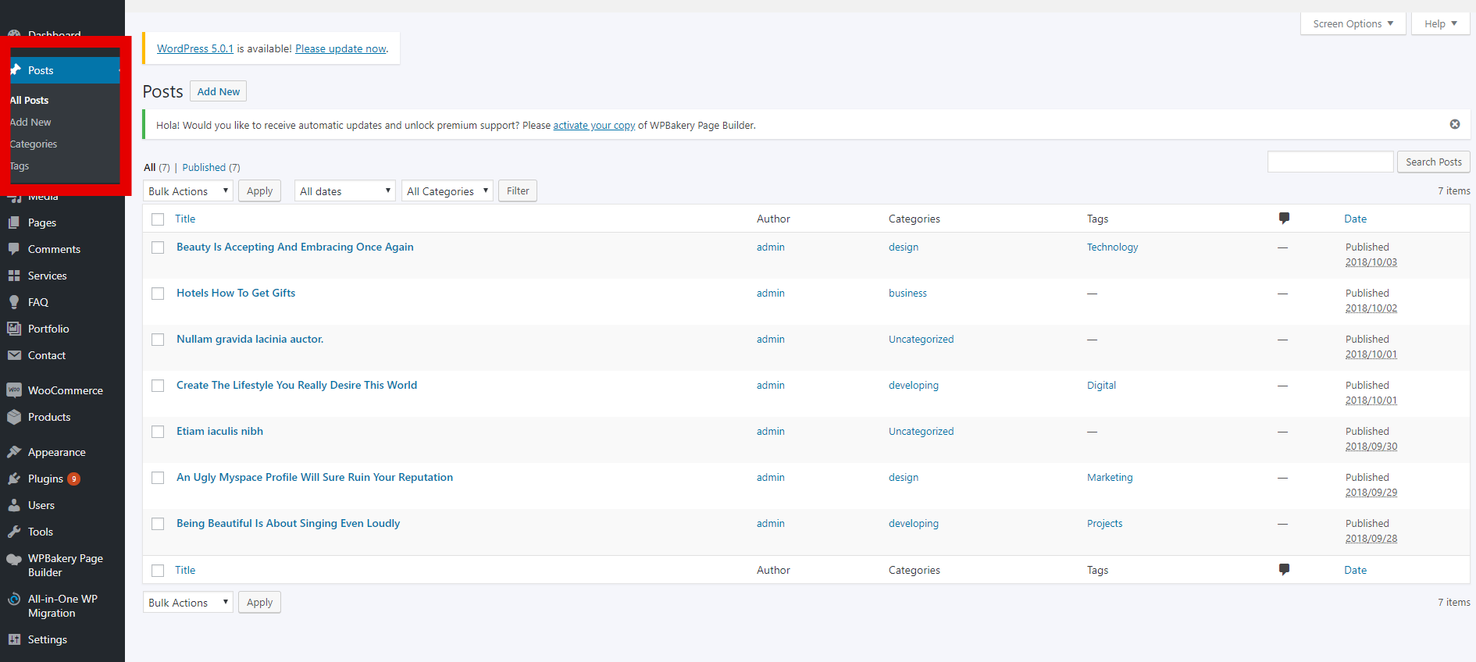
Task: Open the All dates dropdown
Action: (x=345, y=191)
